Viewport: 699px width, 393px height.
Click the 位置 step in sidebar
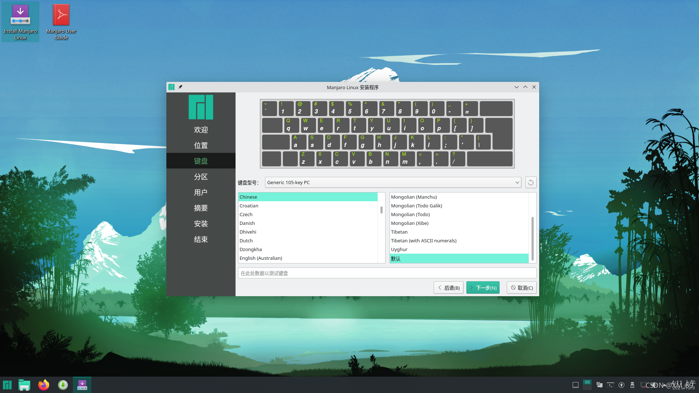[201, 145]
